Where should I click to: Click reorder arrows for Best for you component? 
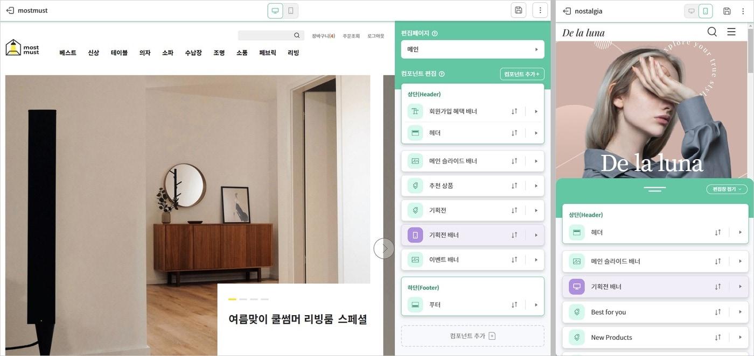tap(718, 312)
